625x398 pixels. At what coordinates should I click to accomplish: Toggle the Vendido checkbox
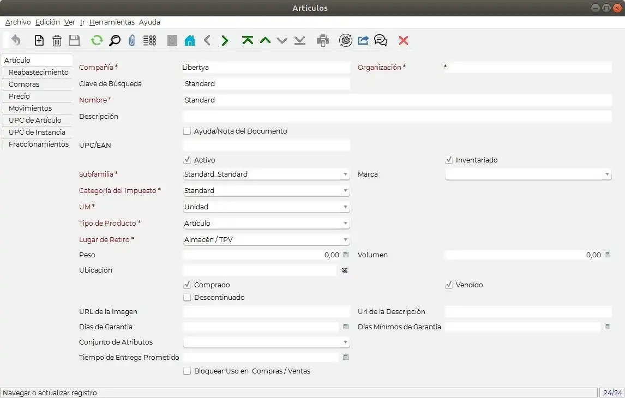[449, 285]
